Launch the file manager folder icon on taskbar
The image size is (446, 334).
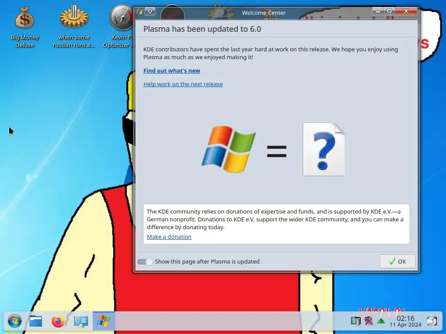pos(36,321)
